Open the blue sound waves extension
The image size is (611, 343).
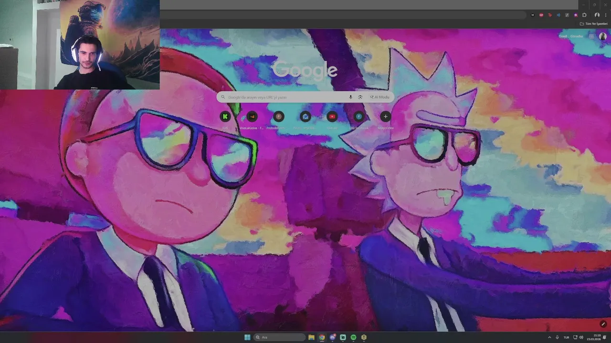558,15
